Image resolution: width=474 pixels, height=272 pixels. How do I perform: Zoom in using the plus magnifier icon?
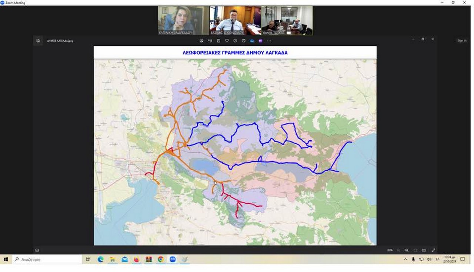pos(407,250)
